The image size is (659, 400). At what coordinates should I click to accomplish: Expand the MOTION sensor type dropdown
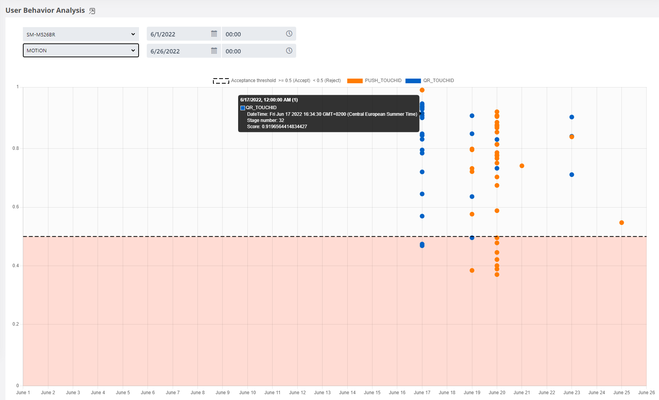coord(81,50)
